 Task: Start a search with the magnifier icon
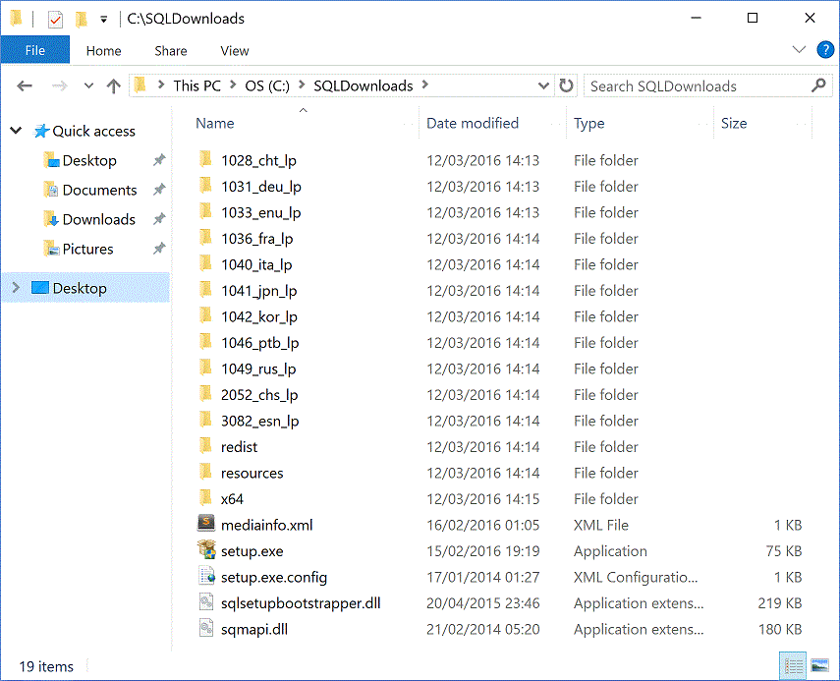(x=818, y=85)
